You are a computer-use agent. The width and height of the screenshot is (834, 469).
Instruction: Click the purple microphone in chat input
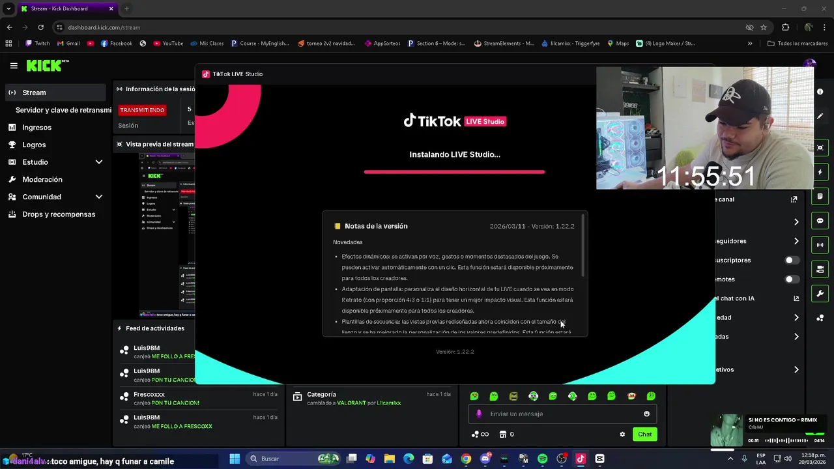click(x=479, y=414)
